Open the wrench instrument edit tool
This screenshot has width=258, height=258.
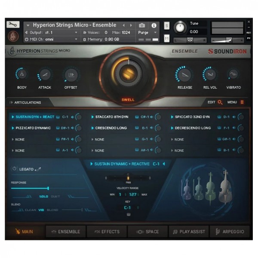[13, 25]
